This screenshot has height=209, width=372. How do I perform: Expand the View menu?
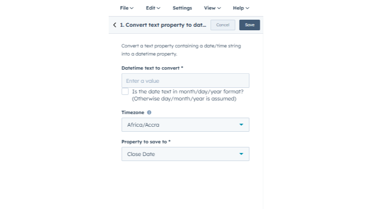(212, 8)
